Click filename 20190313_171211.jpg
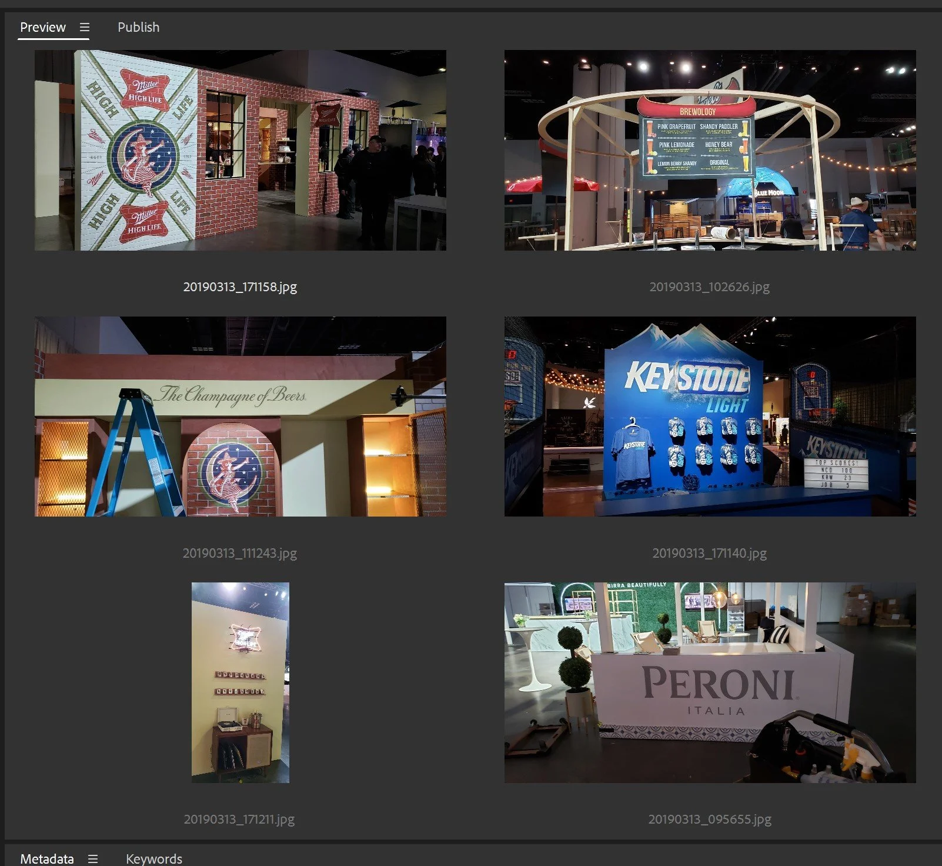The width and height of the screenshot is (942, 866). point(239,819)
